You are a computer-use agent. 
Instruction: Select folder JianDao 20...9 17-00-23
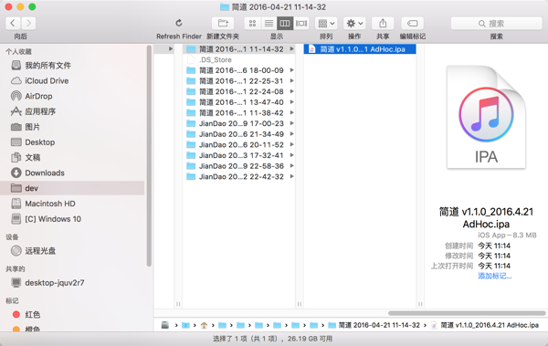click(239, 123)
